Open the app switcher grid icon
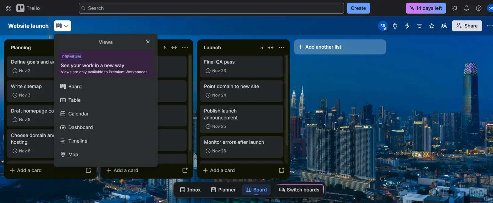The height and width of the screenshot is (203, 493). coord(8,8)
